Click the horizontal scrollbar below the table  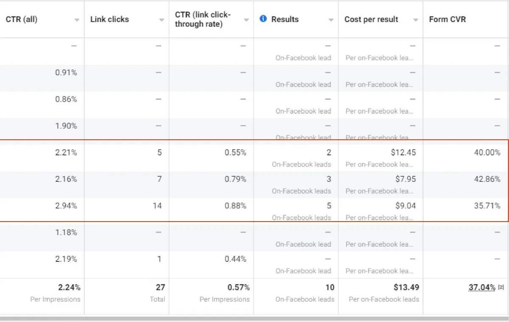point(255,318)
